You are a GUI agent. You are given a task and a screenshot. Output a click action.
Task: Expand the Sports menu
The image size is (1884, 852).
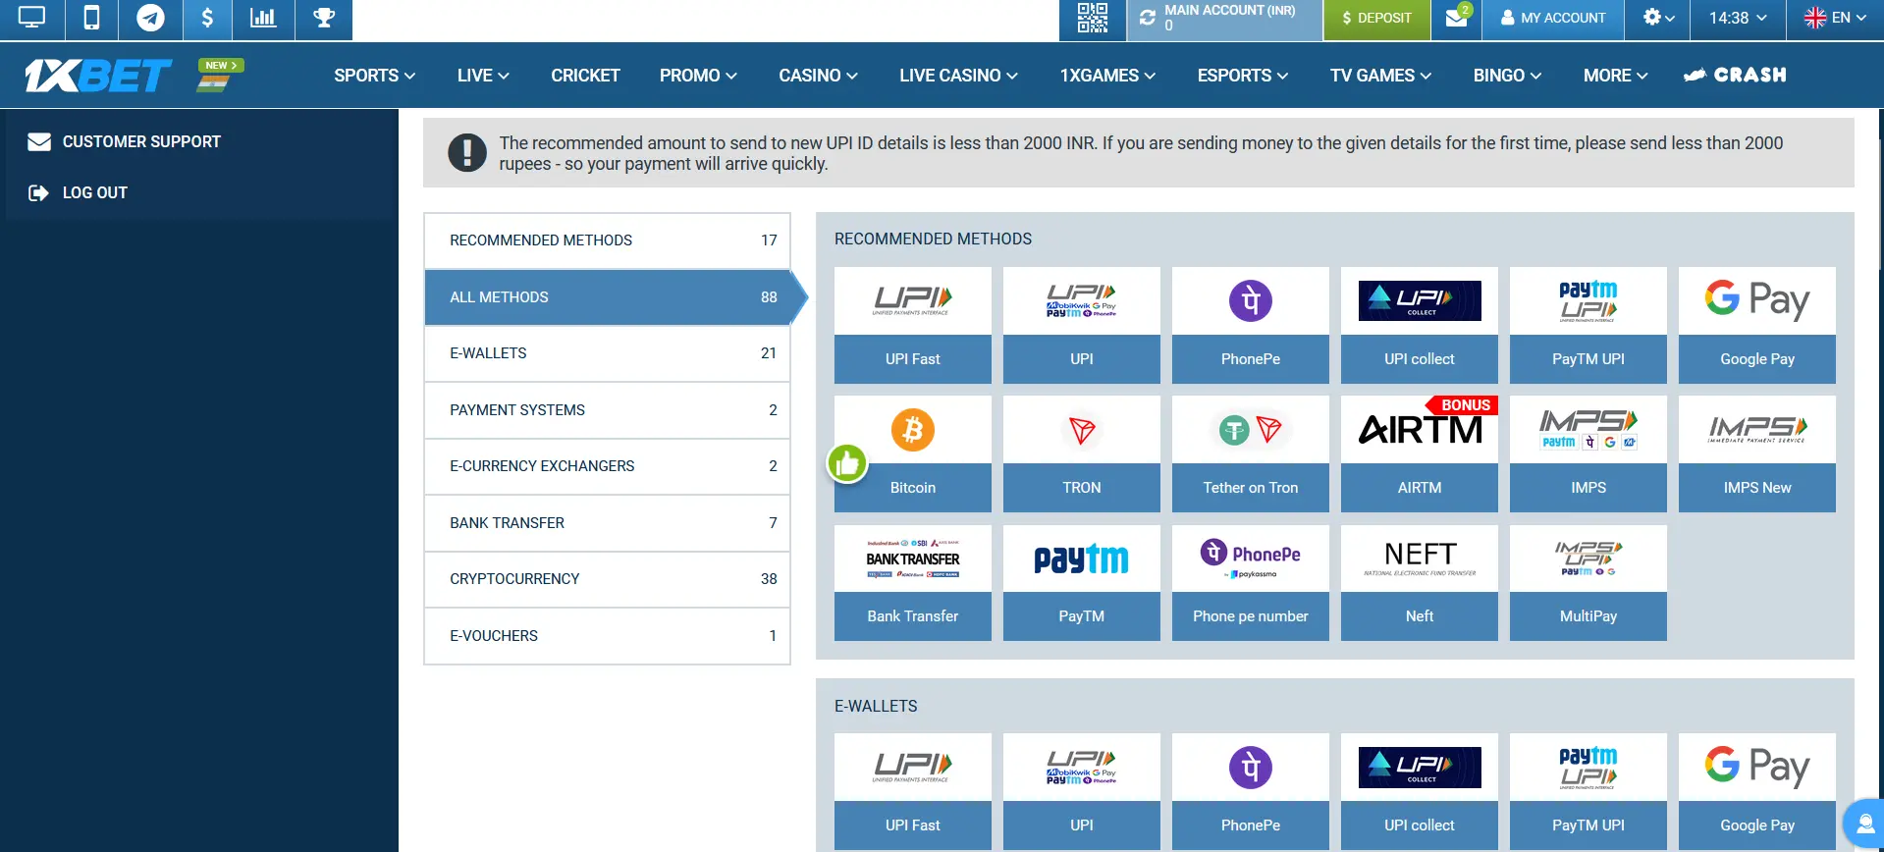[x=374, y=76]
